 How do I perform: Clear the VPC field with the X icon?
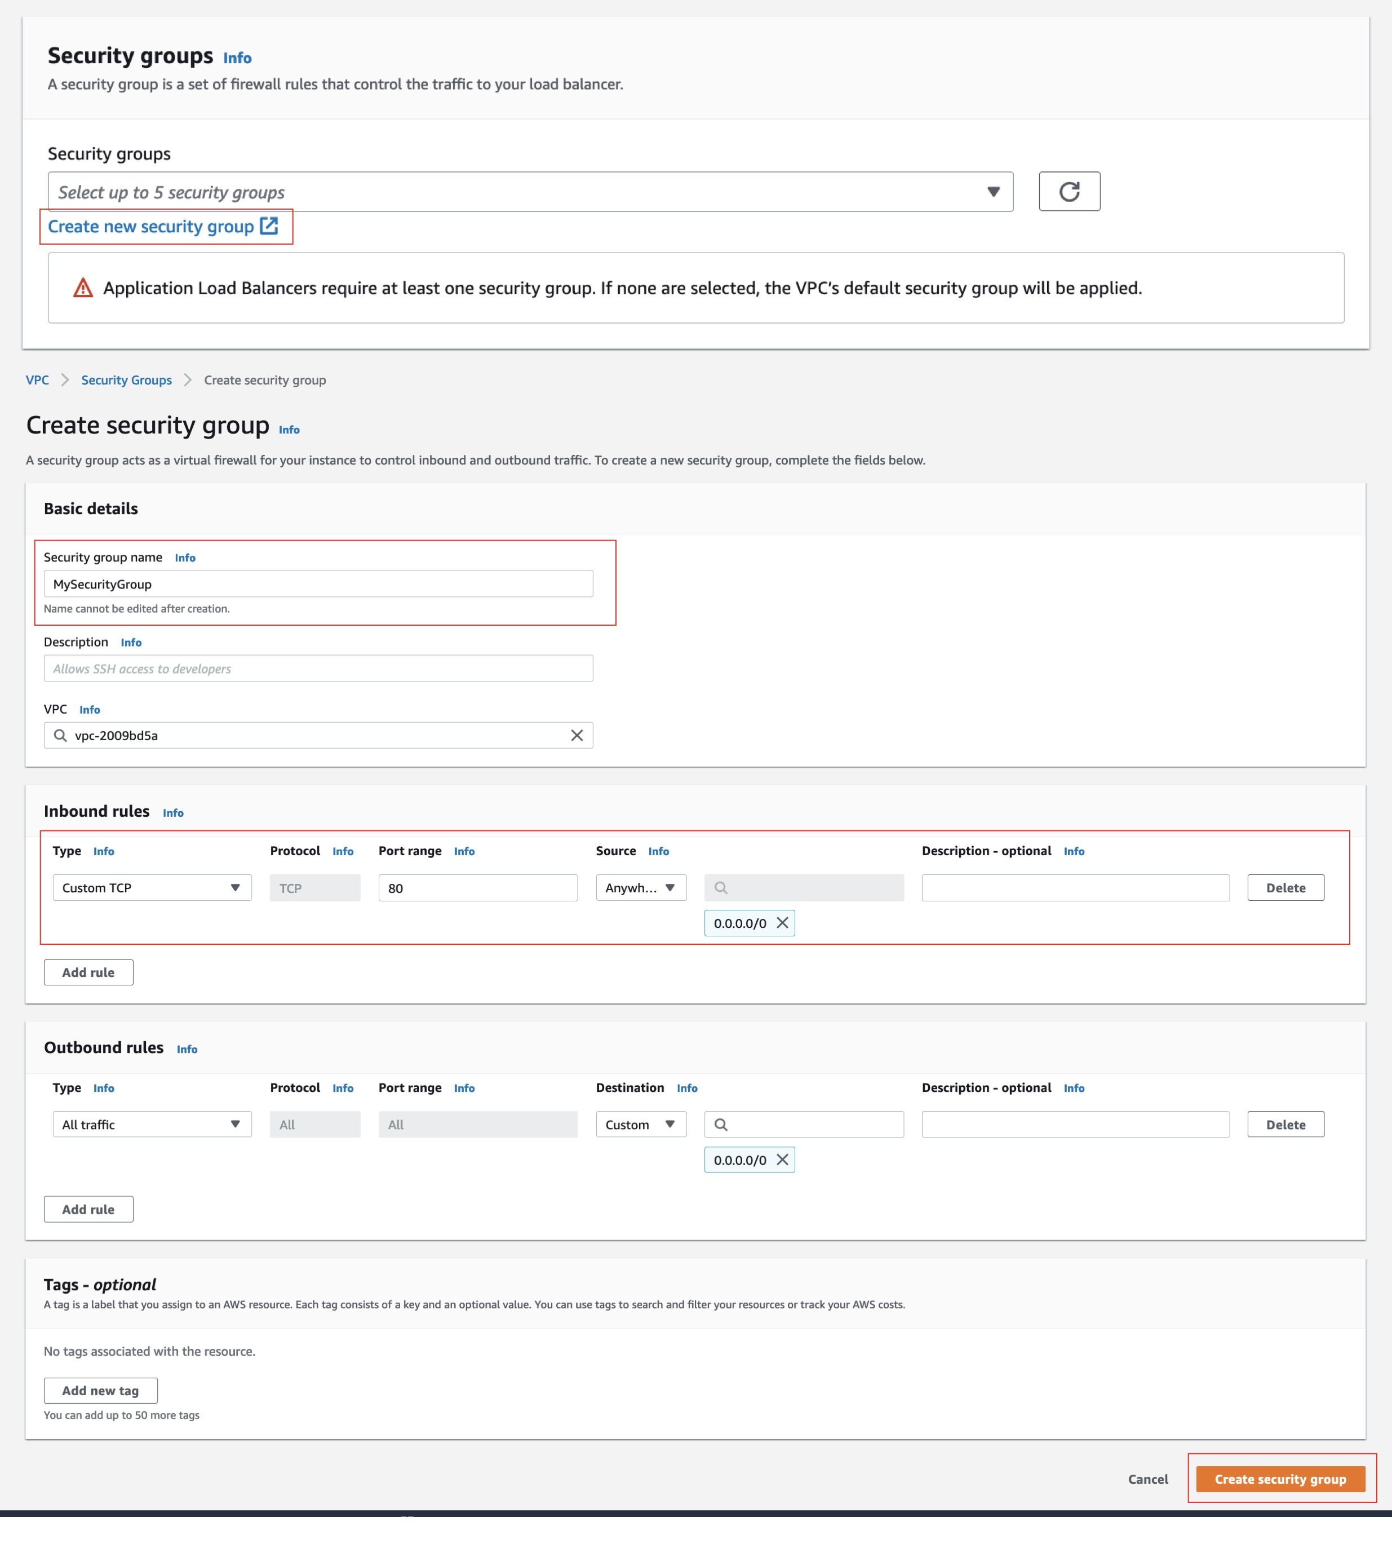click(577, 735)
